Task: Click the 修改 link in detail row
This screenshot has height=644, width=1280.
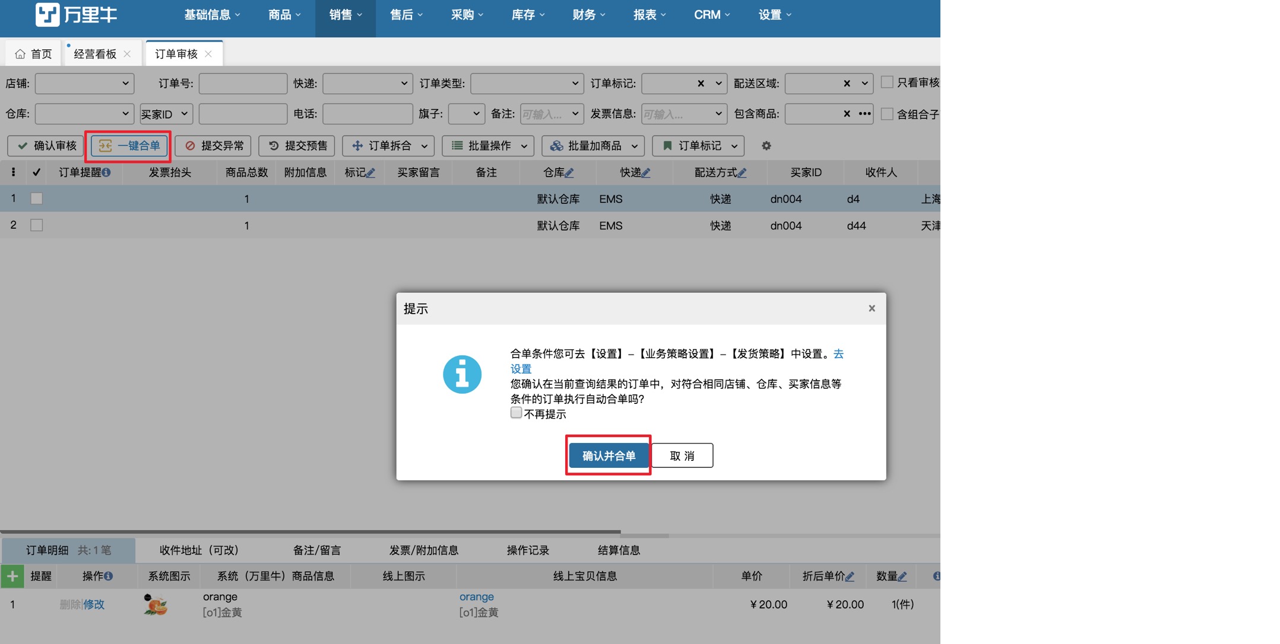Action: click(94, 604)
